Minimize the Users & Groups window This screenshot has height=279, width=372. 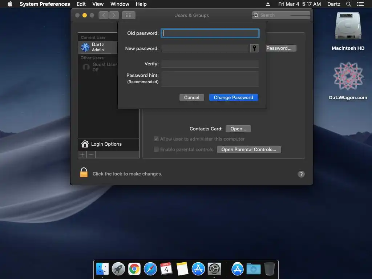click(x=84, y=15)
